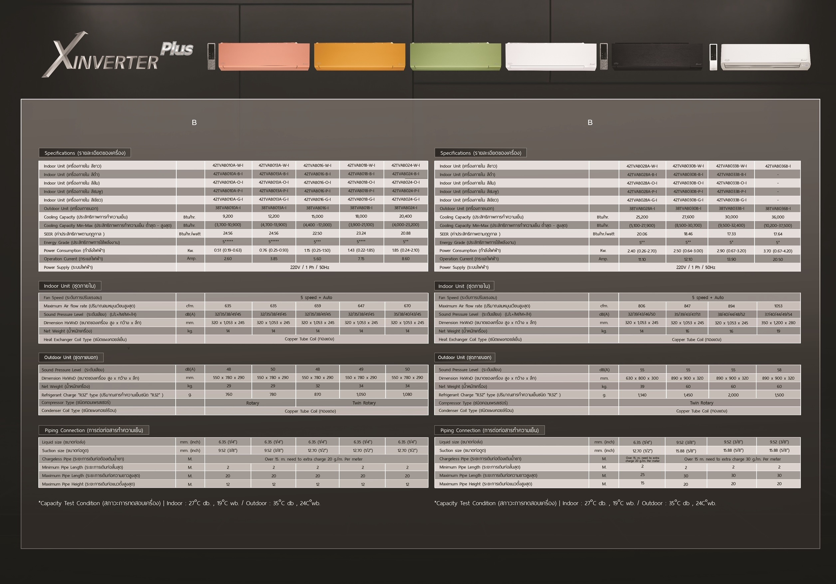Screen dimensions: 836x584
Task: Click the white louvered air conditioner at right
Action: tap(765, 57)
